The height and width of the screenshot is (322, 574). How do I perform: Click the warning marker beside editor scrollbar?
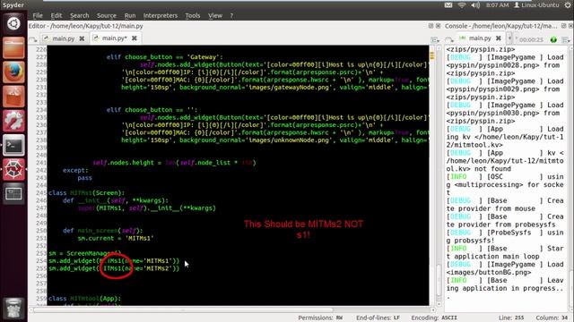[432, 55]
